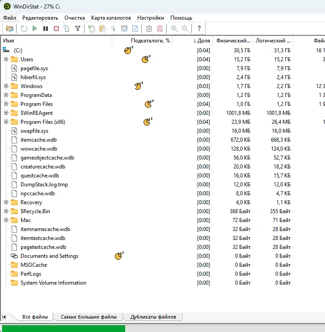Expand the $WinREAgent folder
This screenshot has width=325, height=332.
6,113
